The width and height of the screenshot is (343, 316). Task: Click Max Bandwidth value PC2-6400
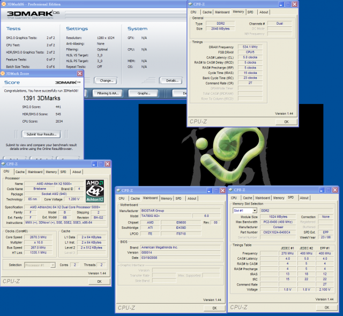point(278,222)
